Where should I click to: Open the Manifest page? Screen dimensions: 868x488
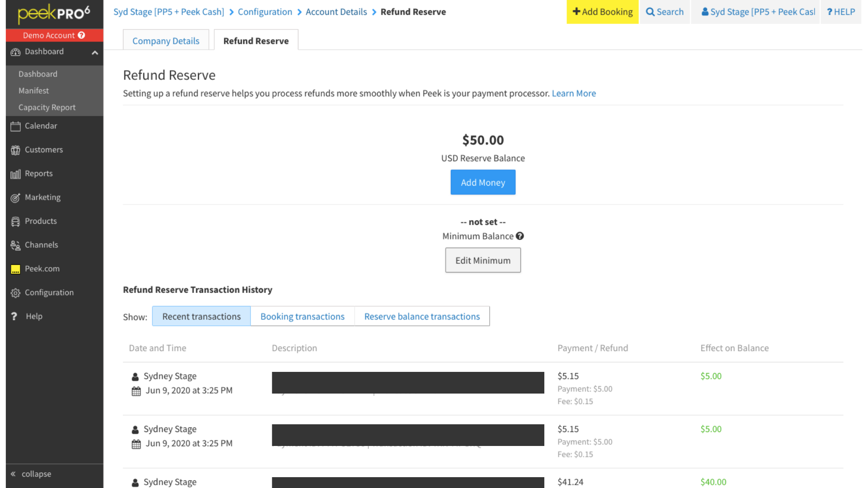[x=33, y=90]
